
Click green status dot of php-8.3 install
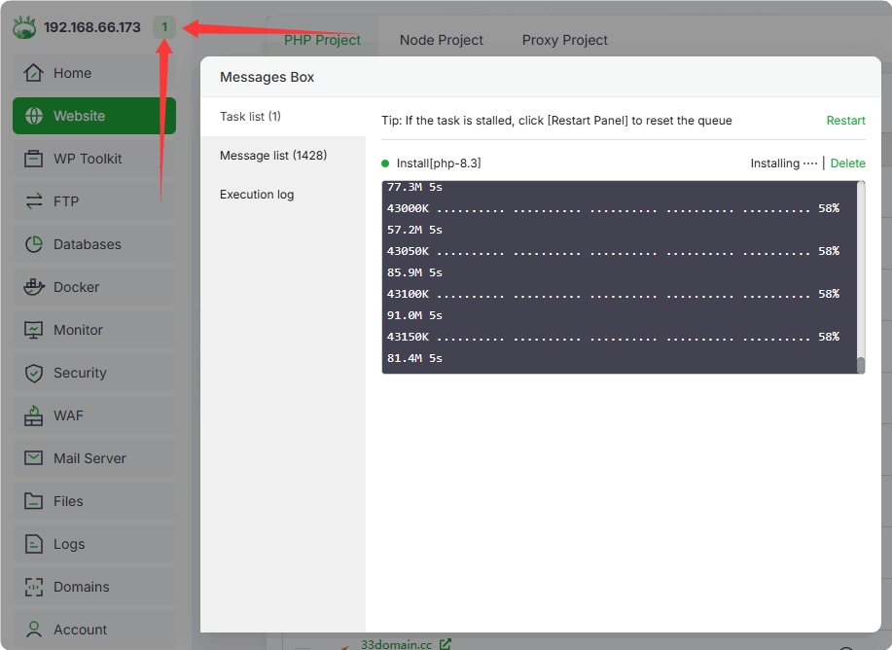(385, 163)
